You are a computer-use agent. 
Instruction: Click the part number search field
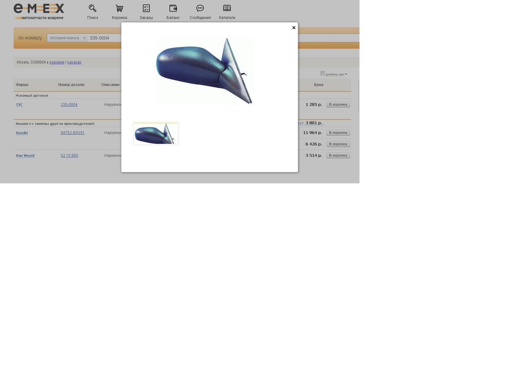104,38
